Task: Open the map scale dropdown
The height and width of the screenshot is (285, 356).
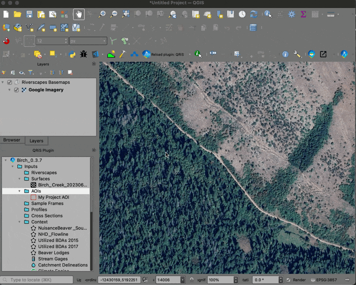Action: (182, 280)
